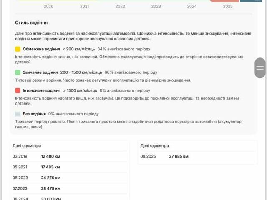Click 'Обмежене водіння' label

(x=41, y=49)
